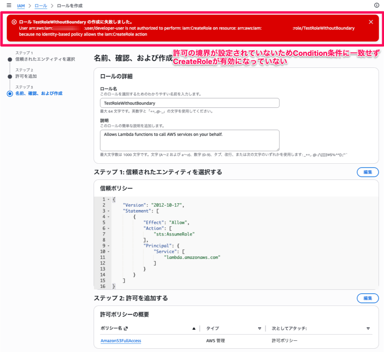Fold the Action array at line 6
Image resolution: width=384 pixels, height=352 pixels.
click(x=109, y=228)
